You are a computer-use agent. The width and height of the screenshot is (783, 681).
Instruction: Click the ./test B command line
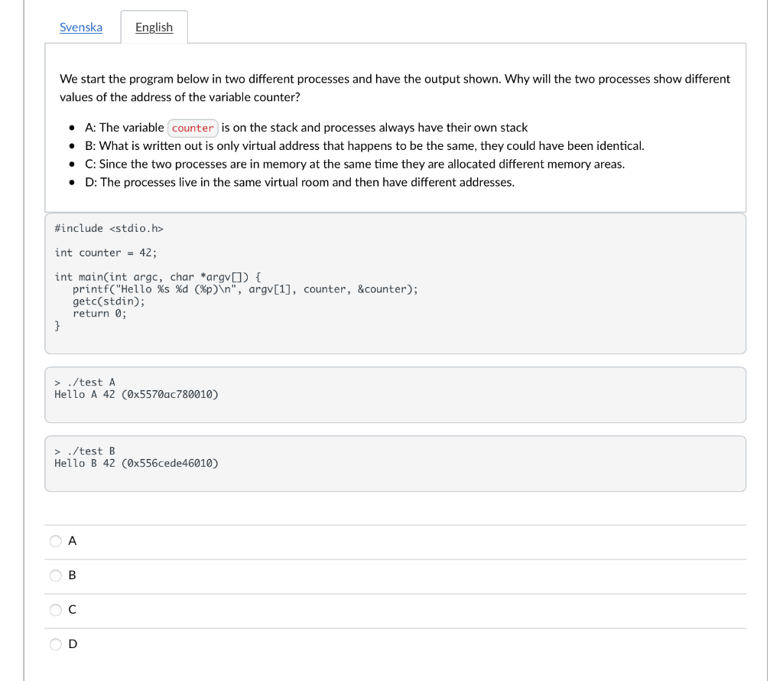pos(85,451)
